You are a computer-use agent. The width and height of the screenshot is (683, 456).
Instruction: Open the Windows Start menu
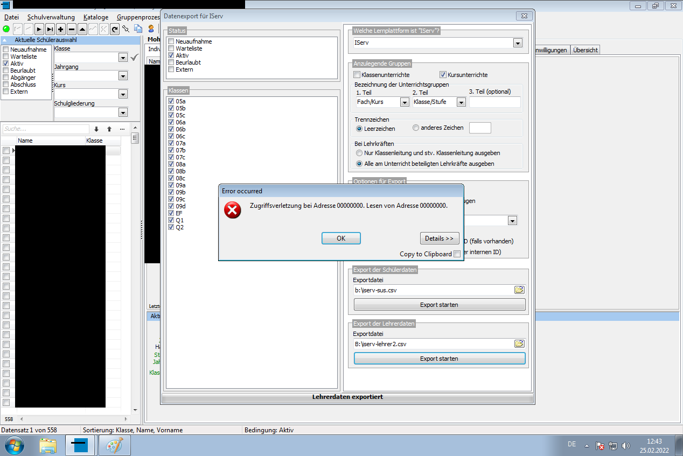[x=13, y=446]
